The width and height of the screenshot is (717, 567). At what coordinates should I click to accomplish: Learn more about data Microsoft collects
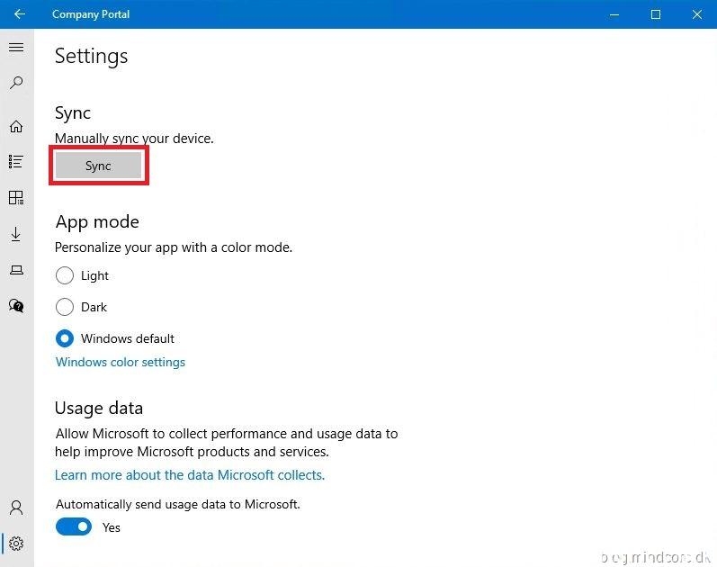190,474
